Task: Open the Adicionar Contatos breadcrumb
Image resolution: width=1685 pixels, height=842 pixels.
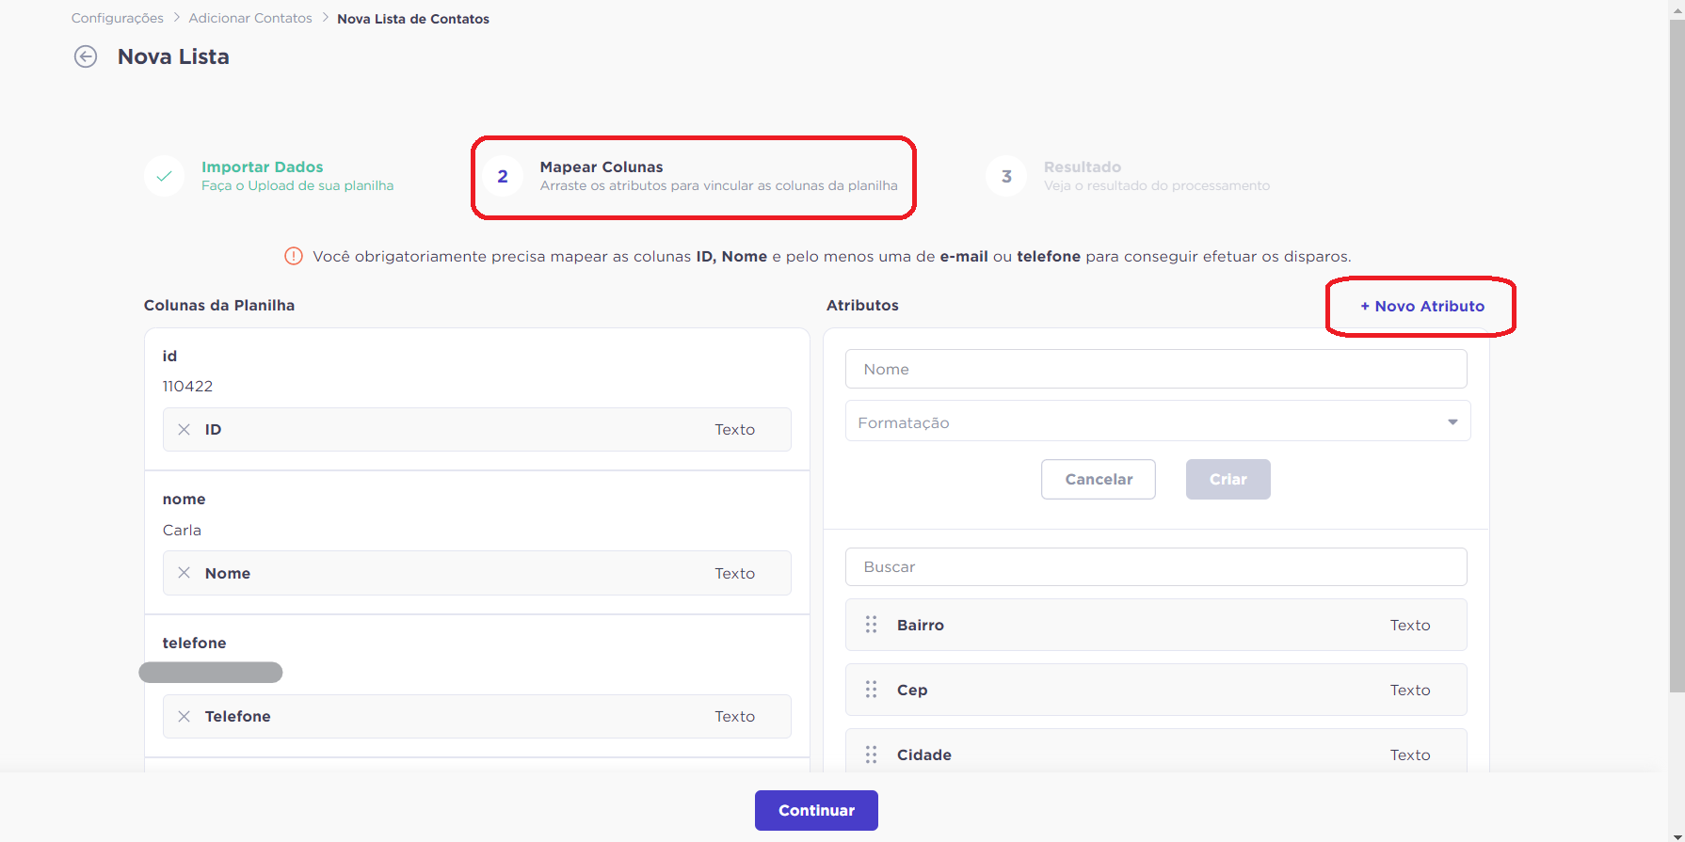Action: click(x=250, y=18)
